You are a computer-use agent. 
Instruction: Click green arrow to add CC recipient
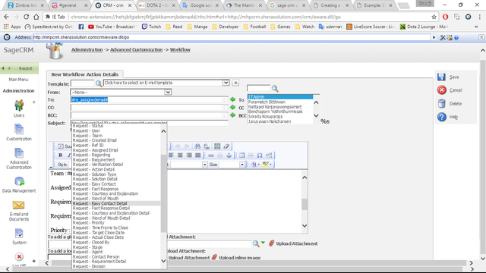coord(232,107)
